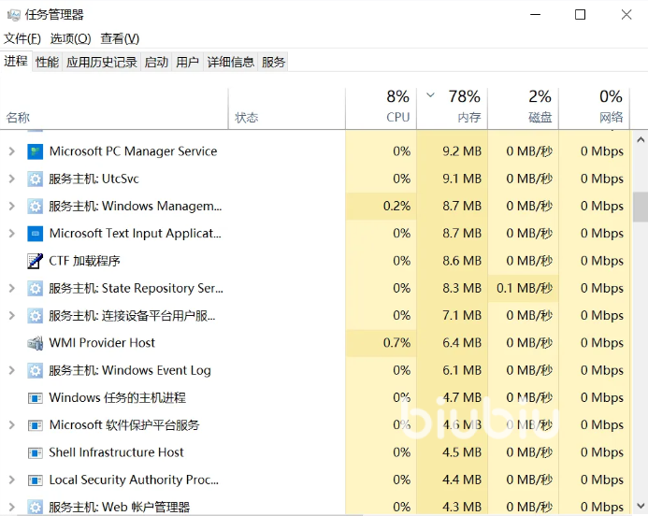This screenshot has width=648, height=516.
Task: Click the Windows 任务的主机进程 icon
Action: [36, 398]
